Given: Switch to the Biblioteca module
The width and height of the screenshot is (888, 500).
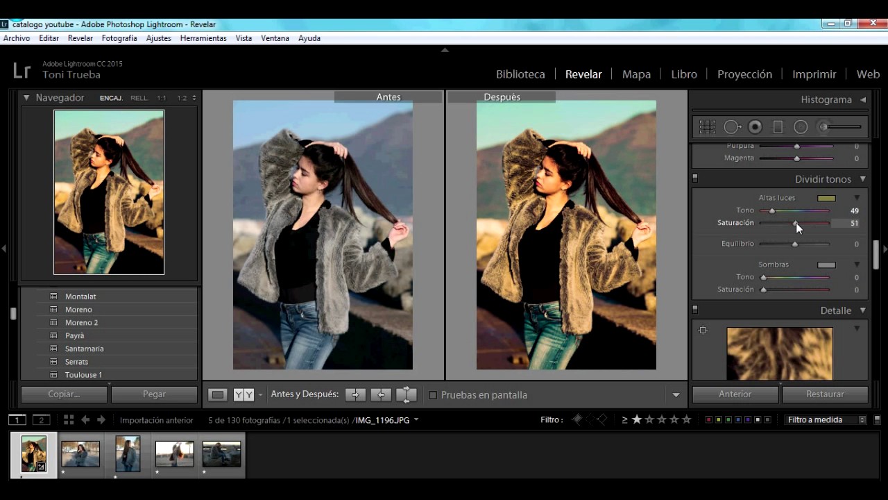Looking at the screenshot, I should tap(520, 74).
